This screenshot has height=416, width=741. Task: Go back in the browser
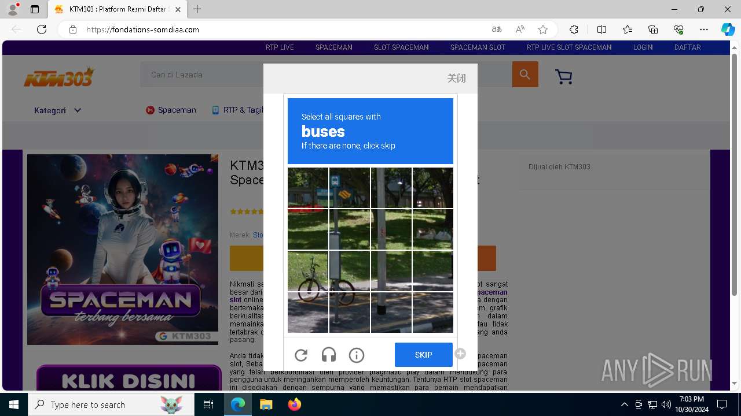coord(16,29)
